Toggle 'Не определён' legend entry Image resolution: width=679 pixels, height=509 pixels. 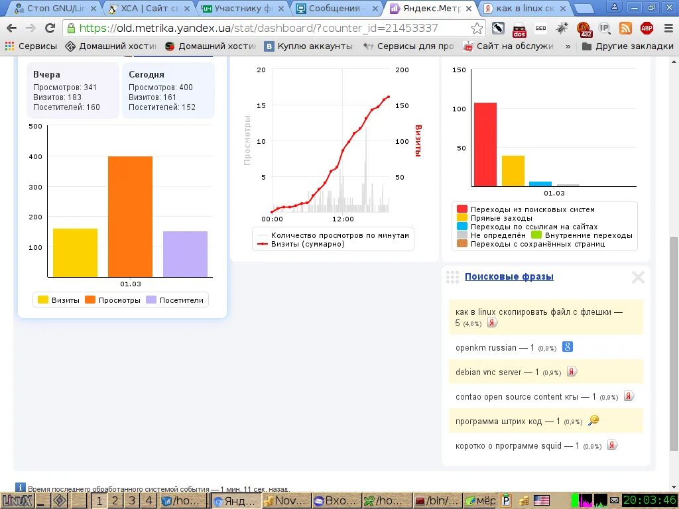pos(491,235)
